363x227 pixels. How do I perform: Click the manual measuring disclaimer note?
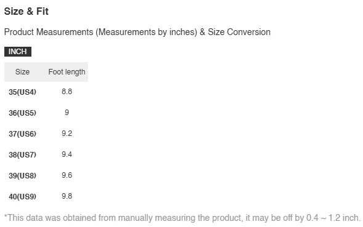point(182,218)
